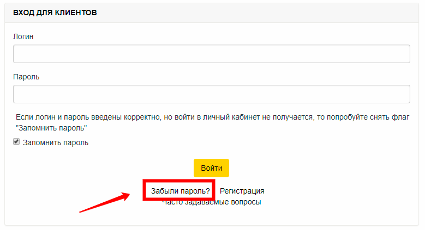The width and height of the screenshot is (425, 230).
Task: Click the red arrow annotation
Action: pyautogui.click(x=105, y=202)
